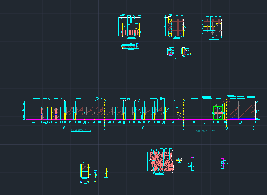
Task: Click the section marker circle above elevation's left-center
Action: click(x=97, y=98)
